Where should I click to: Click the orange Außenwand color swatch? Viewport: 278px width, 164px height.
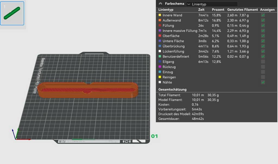click(160, 20)
